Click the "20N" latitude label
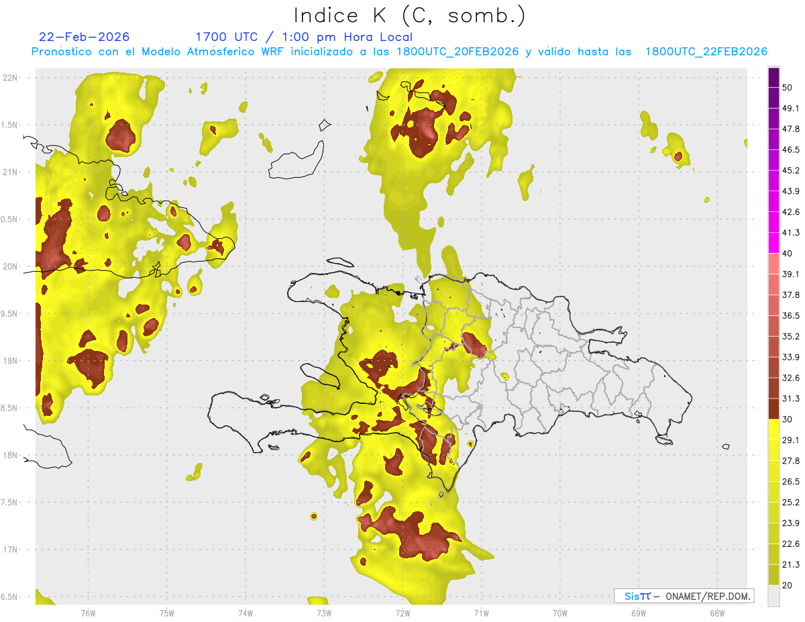Image resolution: width=805 pixels, height=622 pixels. (x=9, y=266)
